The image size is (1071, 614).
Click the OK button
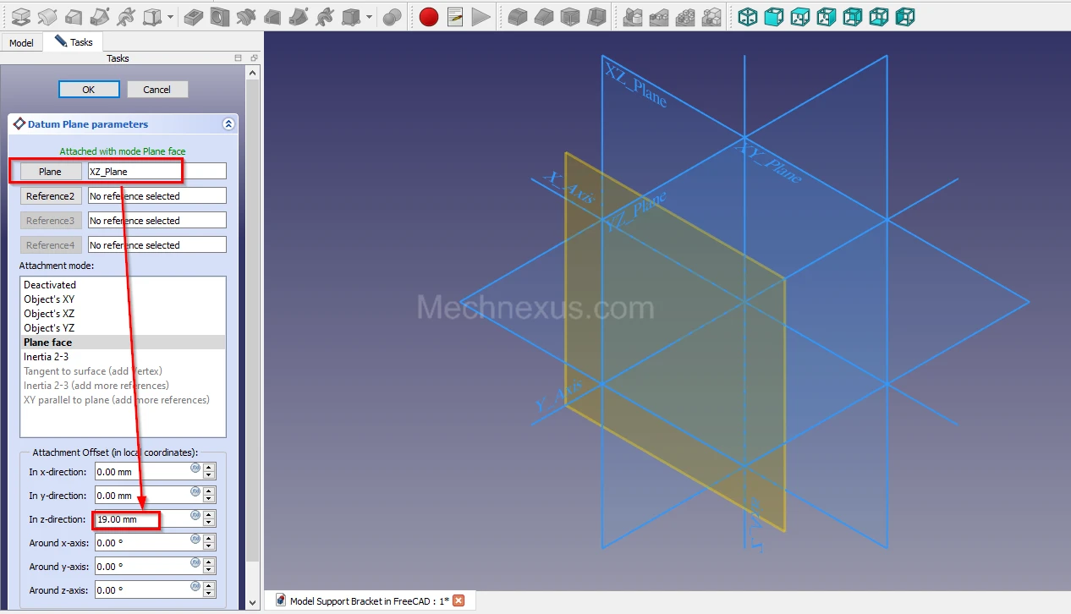click(x=89, y=90)
